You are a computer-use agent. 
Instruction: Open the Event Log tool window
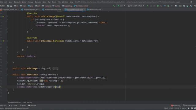(x=175, y=105)
